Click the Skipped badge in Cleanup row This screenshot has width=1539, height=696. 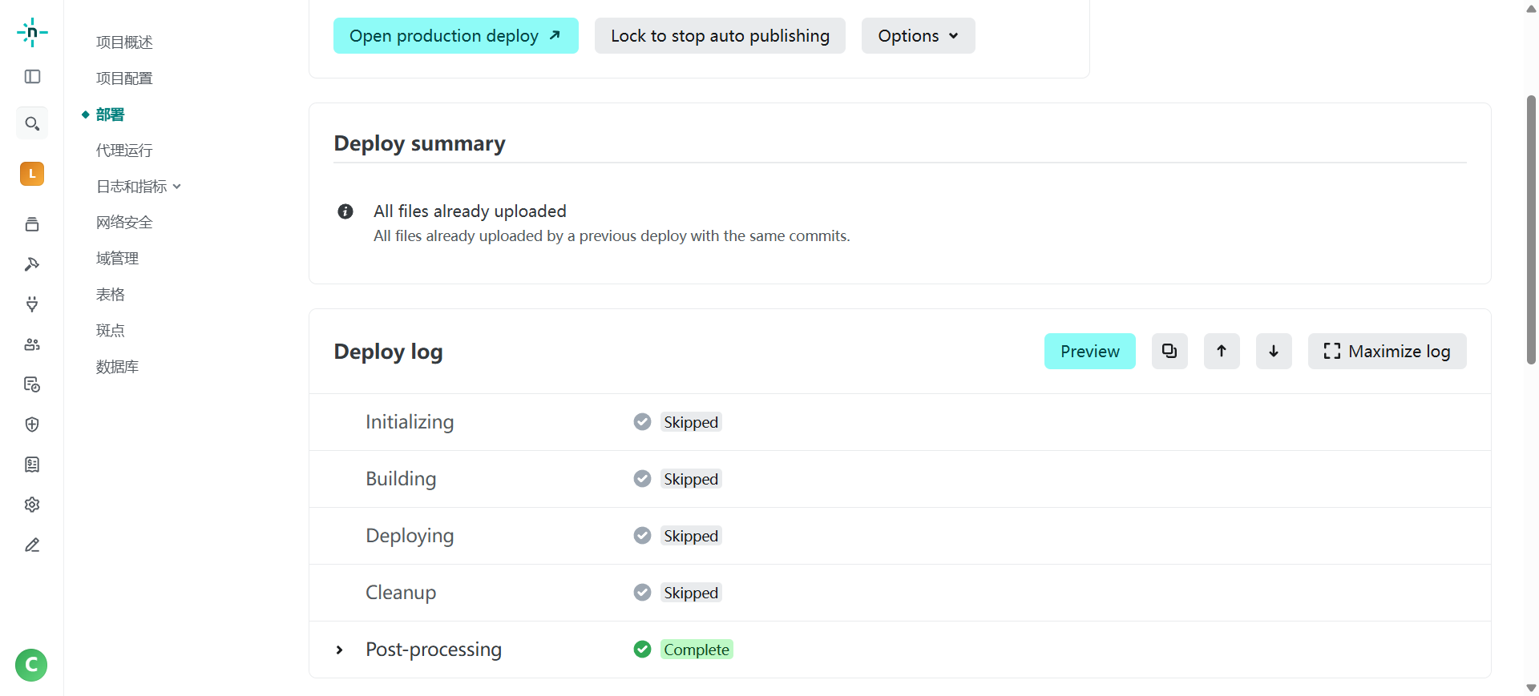[691, 593]
